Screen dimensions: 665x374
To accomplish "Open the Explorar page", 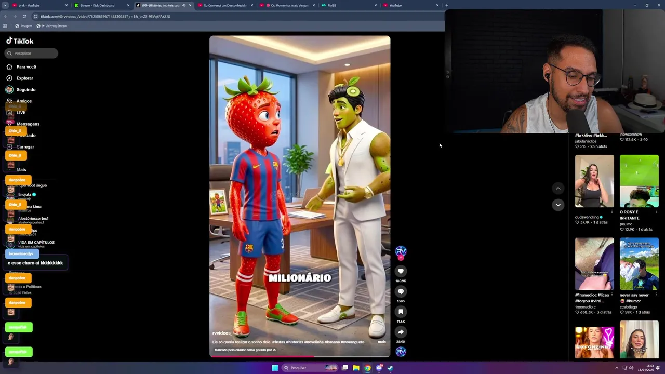I will click(x=20, y=78).
